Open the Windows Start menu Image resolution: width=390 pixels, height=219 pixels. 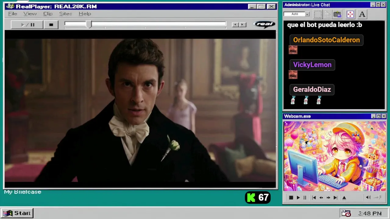tap(17, 213)
